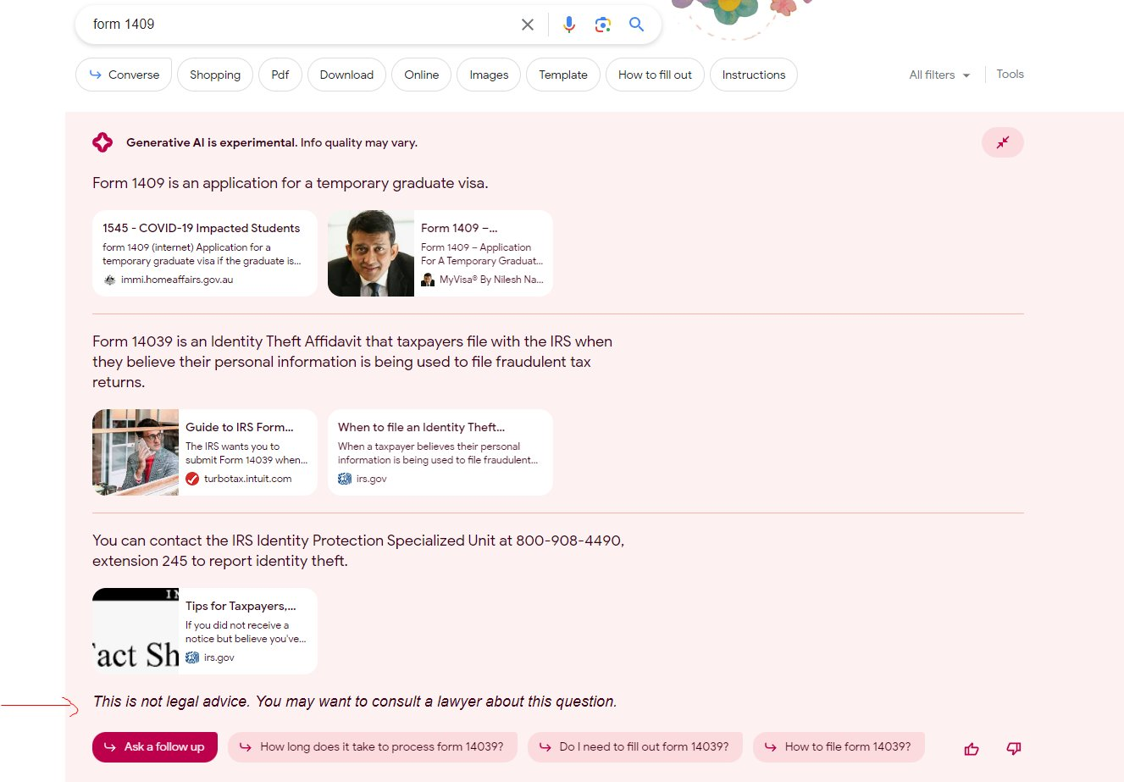The image size is (1124, 782).
Task: Give thumbs up to AI answer
Action: click(x=972, y=748)
